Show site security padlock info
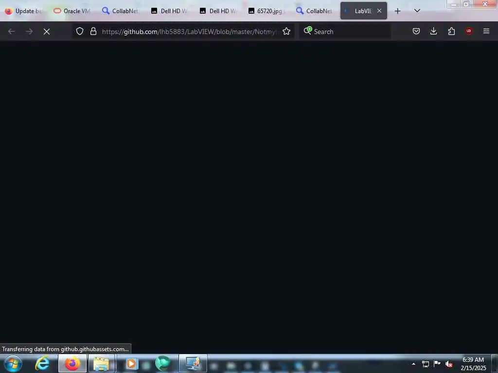 [x=93, y=31]
